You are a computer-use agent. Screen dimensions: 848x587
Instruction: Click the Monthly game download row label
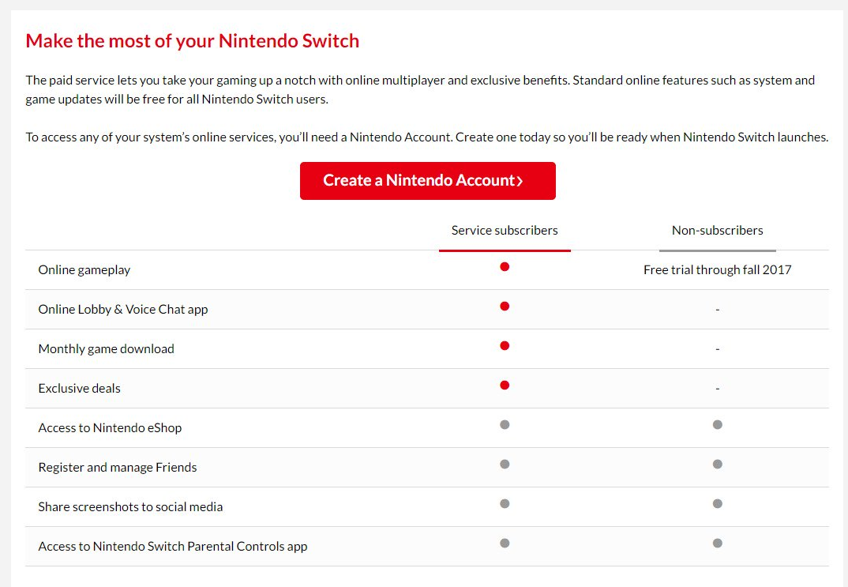tap(106, 348)
